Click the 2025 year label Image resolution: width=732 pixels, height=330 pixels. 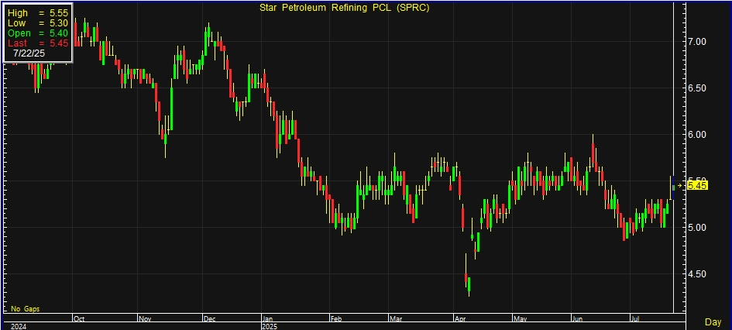270,326
